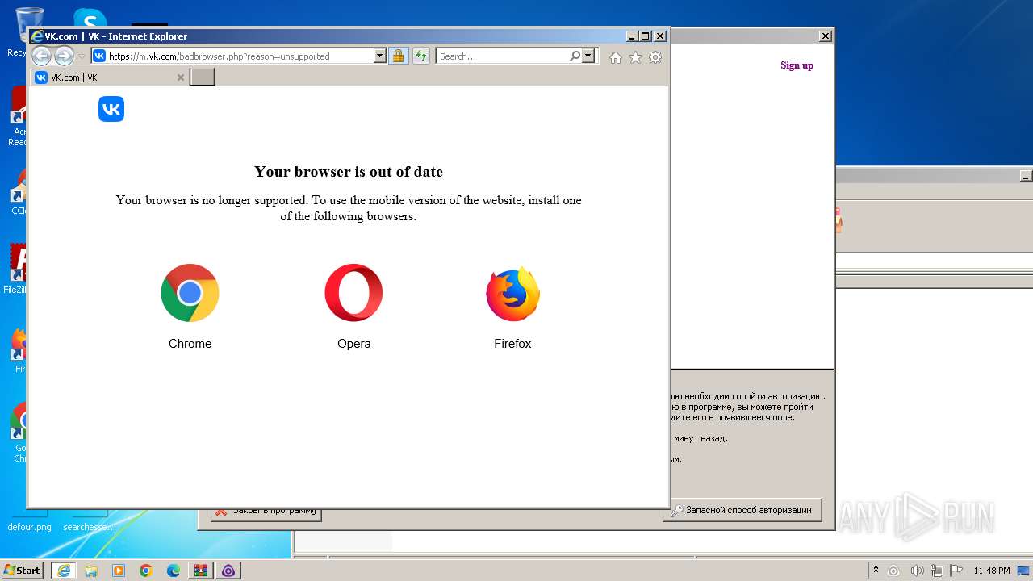This screenshot has width=1033, height=581.
Task: Click the taskbar clock 11:48 PM
Action: pyautogui.click(x=992, y=571)
